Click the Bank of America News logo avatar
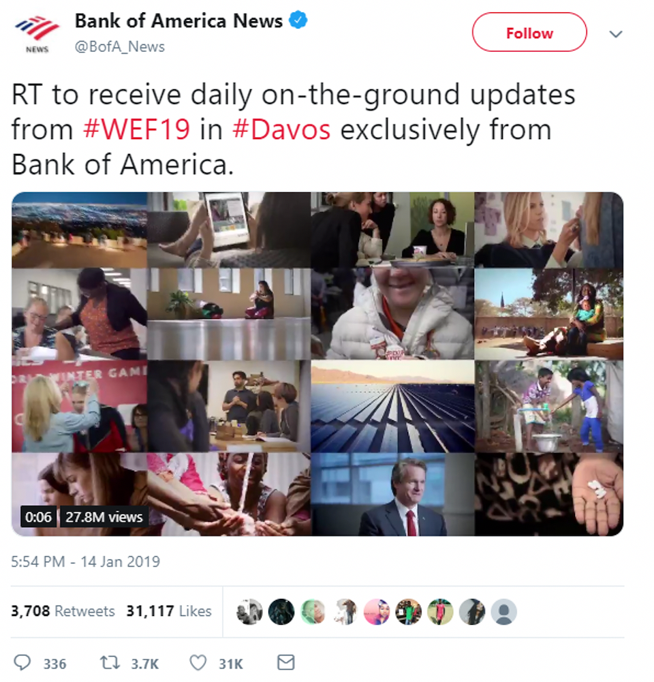The width and height of the screenshot is (654, 682). pyautogui.click(x=37, y=34)
